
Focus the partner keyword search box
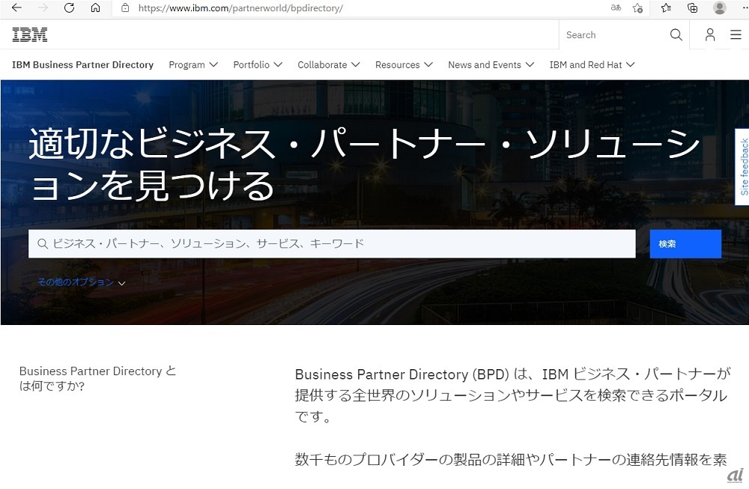click(332, 244)
